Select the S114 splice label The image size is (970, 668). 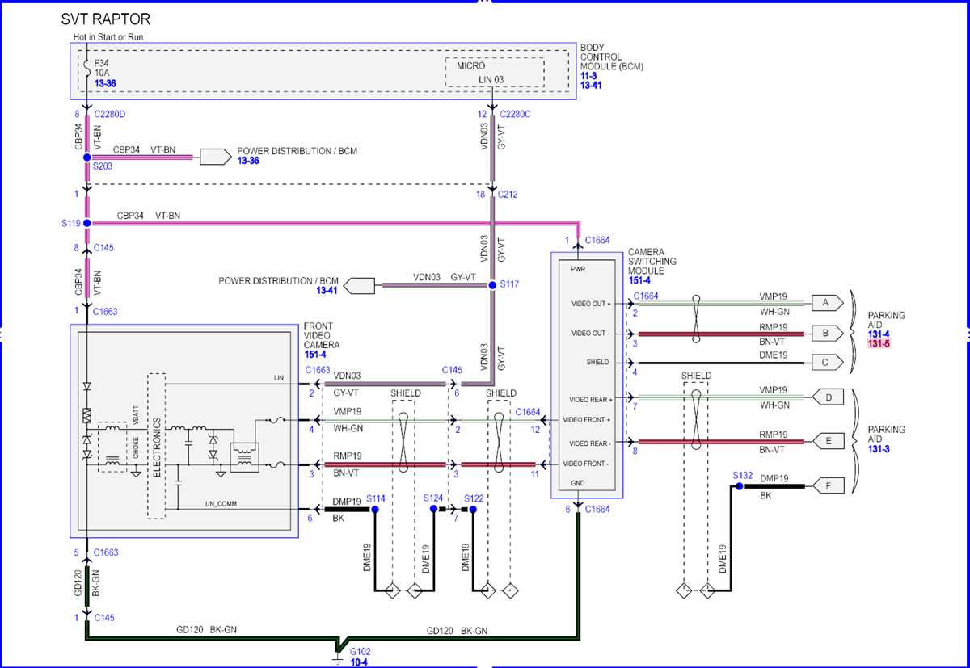[376, 498]
